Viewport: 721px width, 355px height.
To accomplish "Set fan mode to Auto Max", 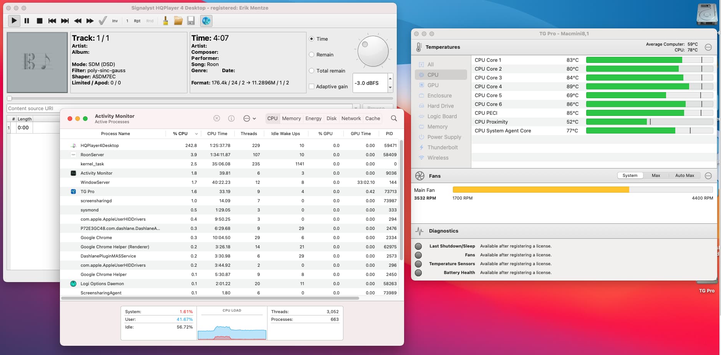I will (x=685, y=175).
